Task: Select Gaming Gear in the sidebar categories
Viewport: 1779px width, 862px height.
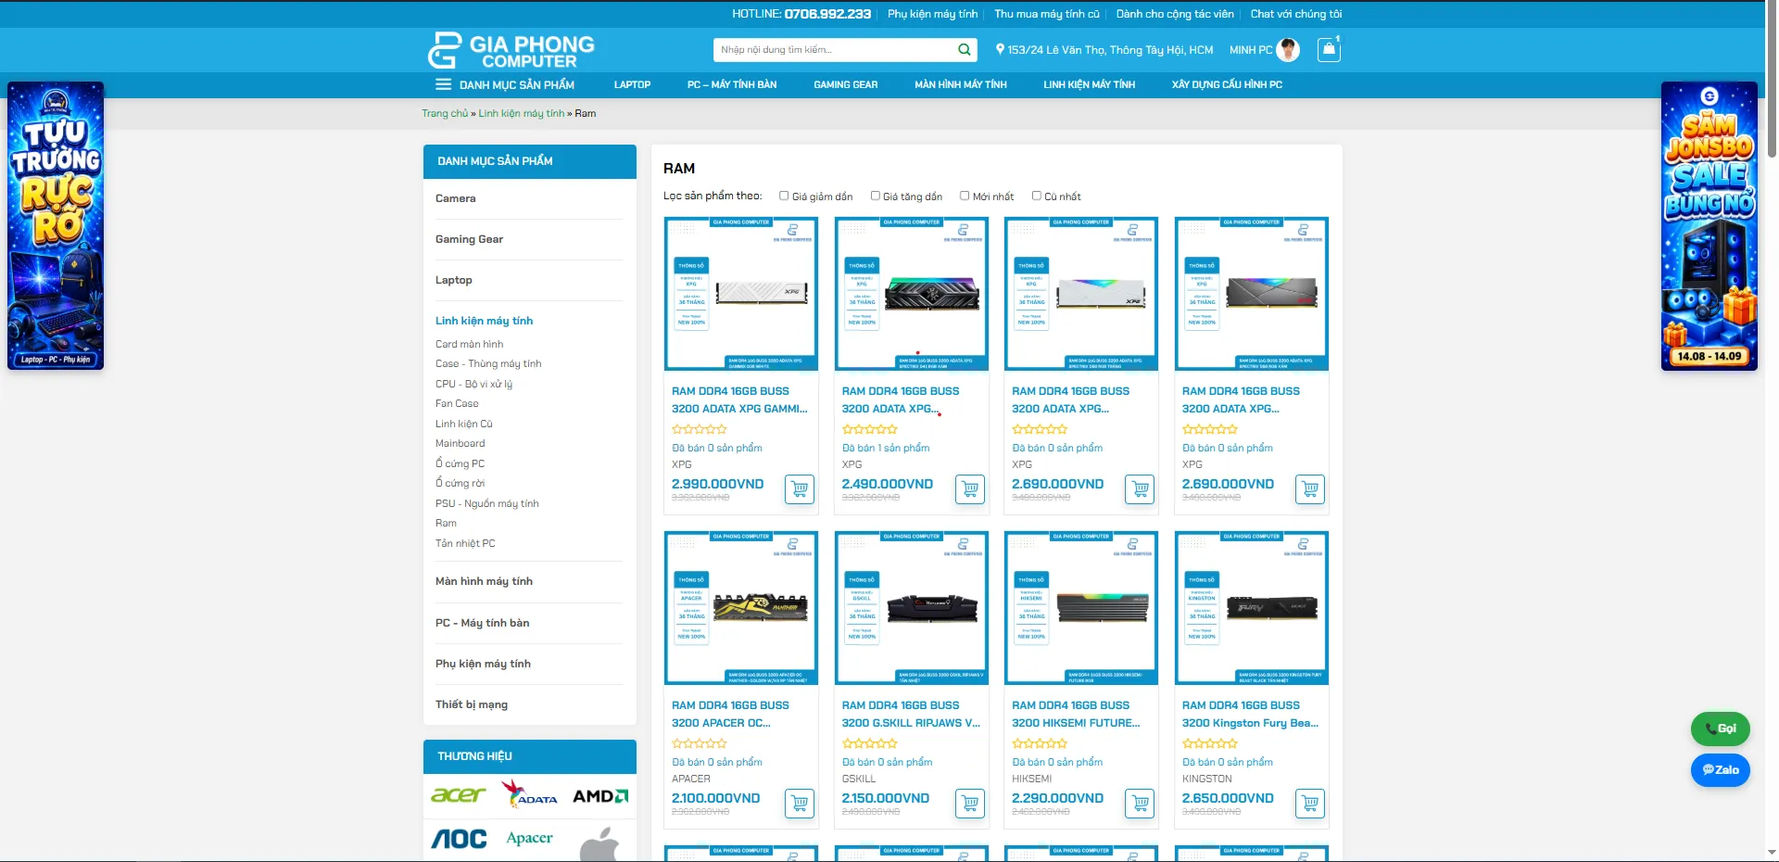Action: (x=470, y=239)
